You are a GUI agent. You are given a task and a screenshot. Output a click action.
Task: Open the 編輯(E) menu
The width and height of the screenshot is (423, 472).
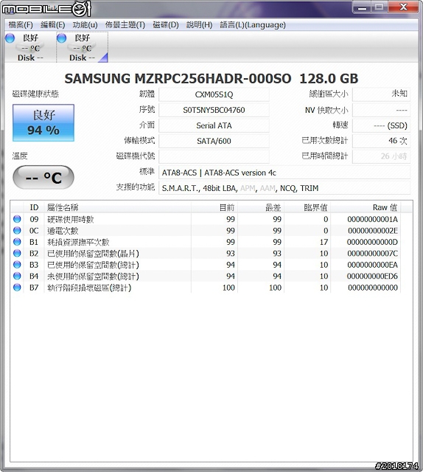tap(52, 24)
